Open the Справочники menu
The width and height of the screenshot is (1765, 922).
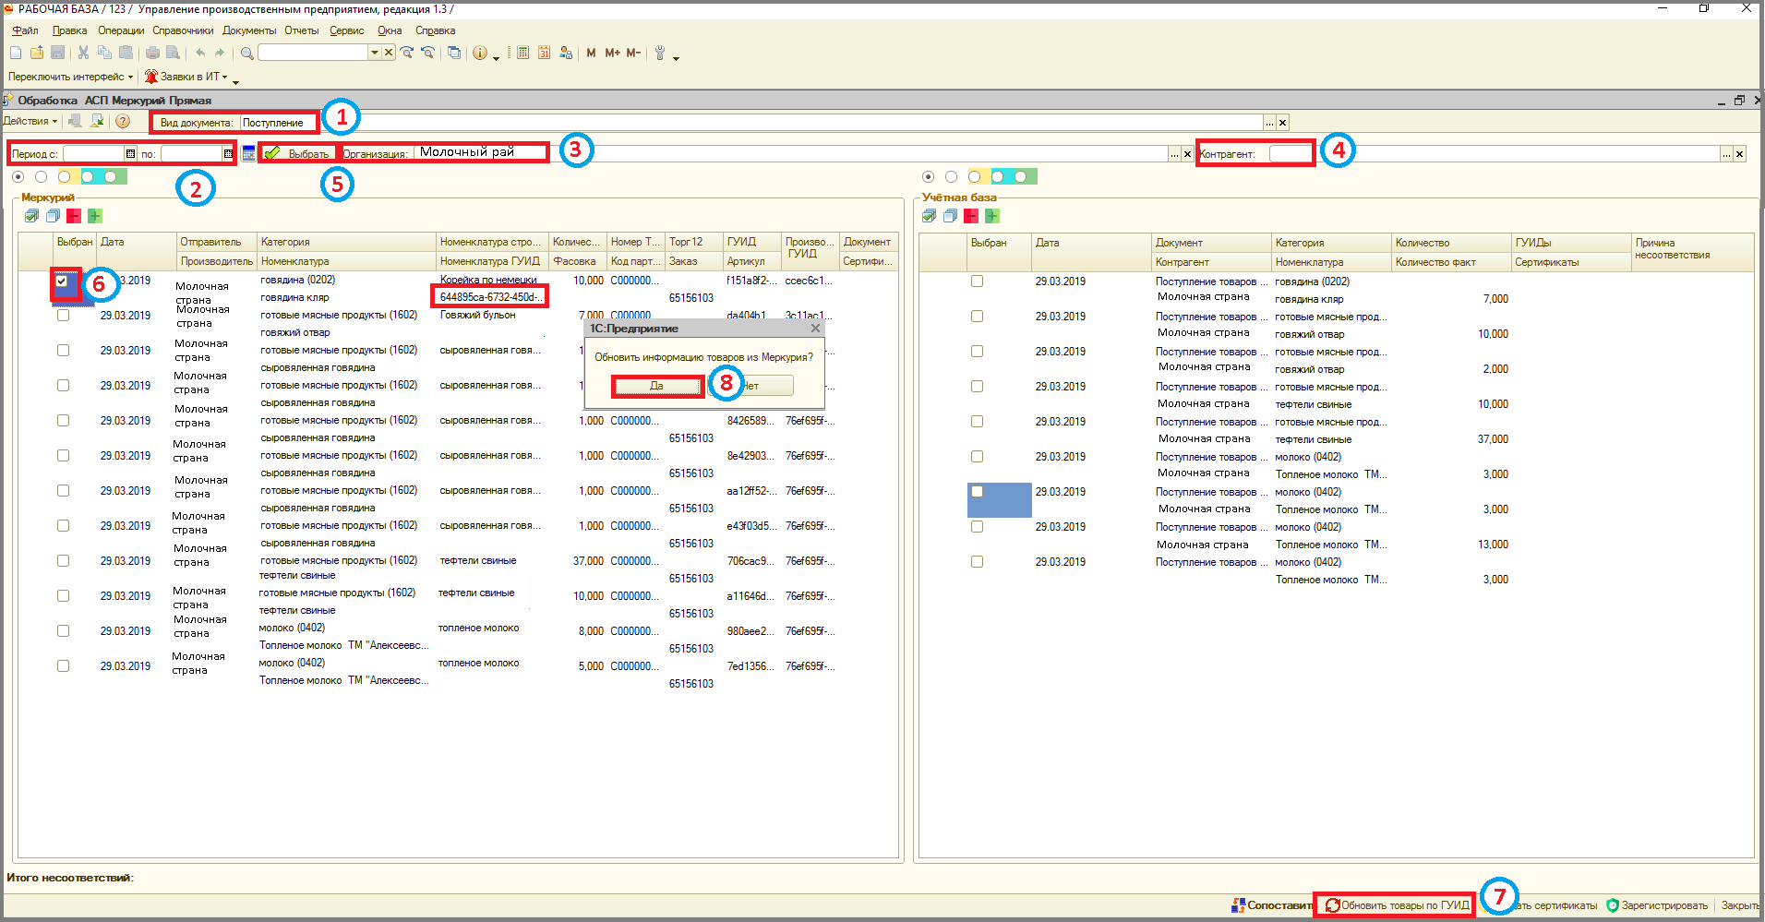183,30
